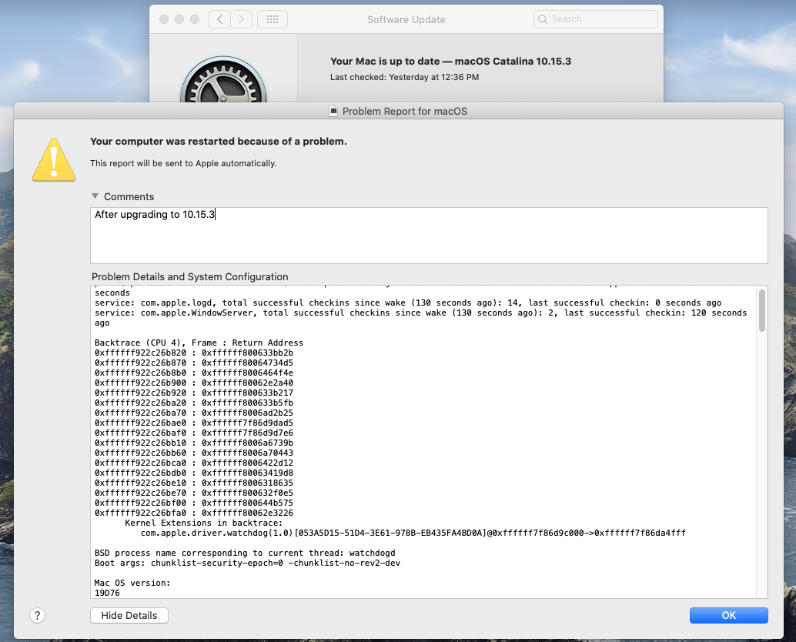Go forward in Software Update window
This screenshot has width=796, height=642.
click(242, 19)
